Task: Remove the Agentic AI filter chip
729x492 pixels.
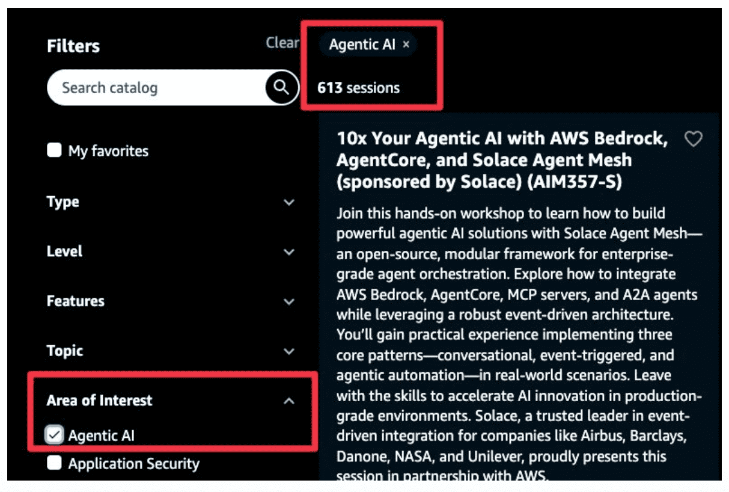Action: pos(406,45)
